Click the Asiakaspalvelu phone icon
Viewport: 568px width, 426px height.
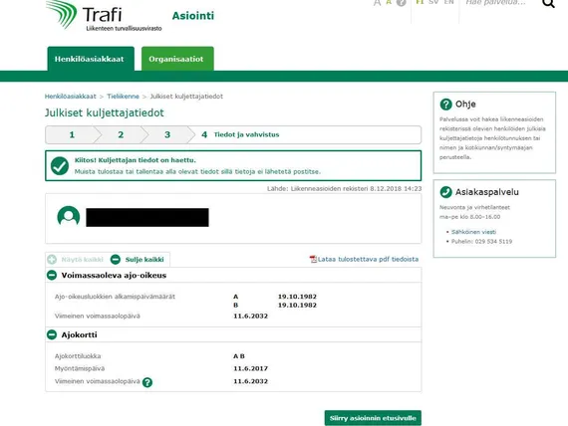click(x=445, y=192)
